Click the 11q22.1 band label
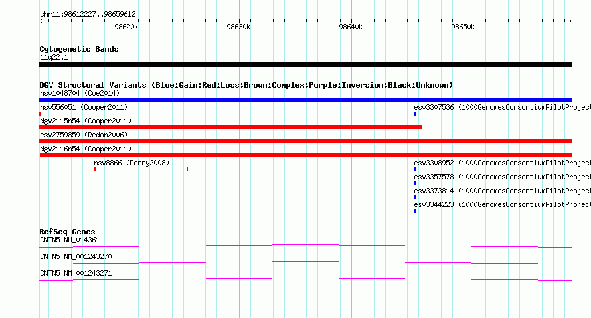This screenshot has height=318, width=591. [x=54, y=57]
